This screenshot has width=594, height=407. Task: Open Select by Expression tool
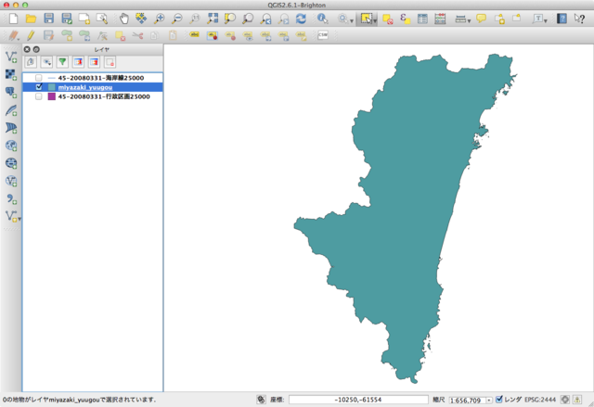405,19
